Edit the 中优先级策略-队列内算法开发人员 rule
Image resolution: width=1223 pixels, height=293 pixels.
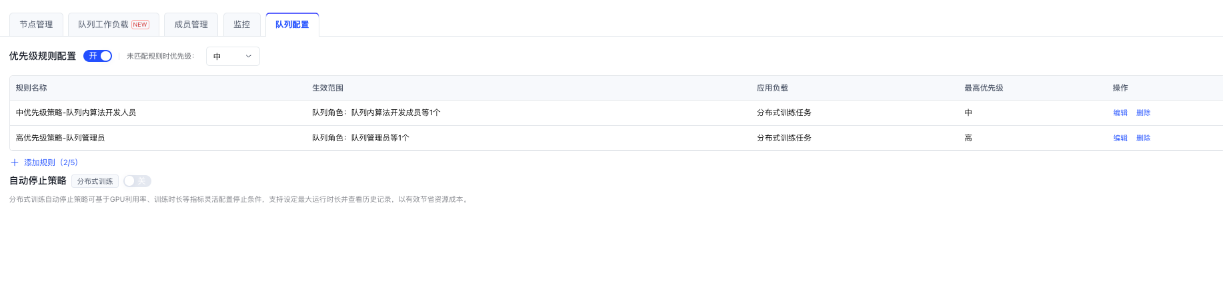pyautogui.click(x=1120, y=113)
